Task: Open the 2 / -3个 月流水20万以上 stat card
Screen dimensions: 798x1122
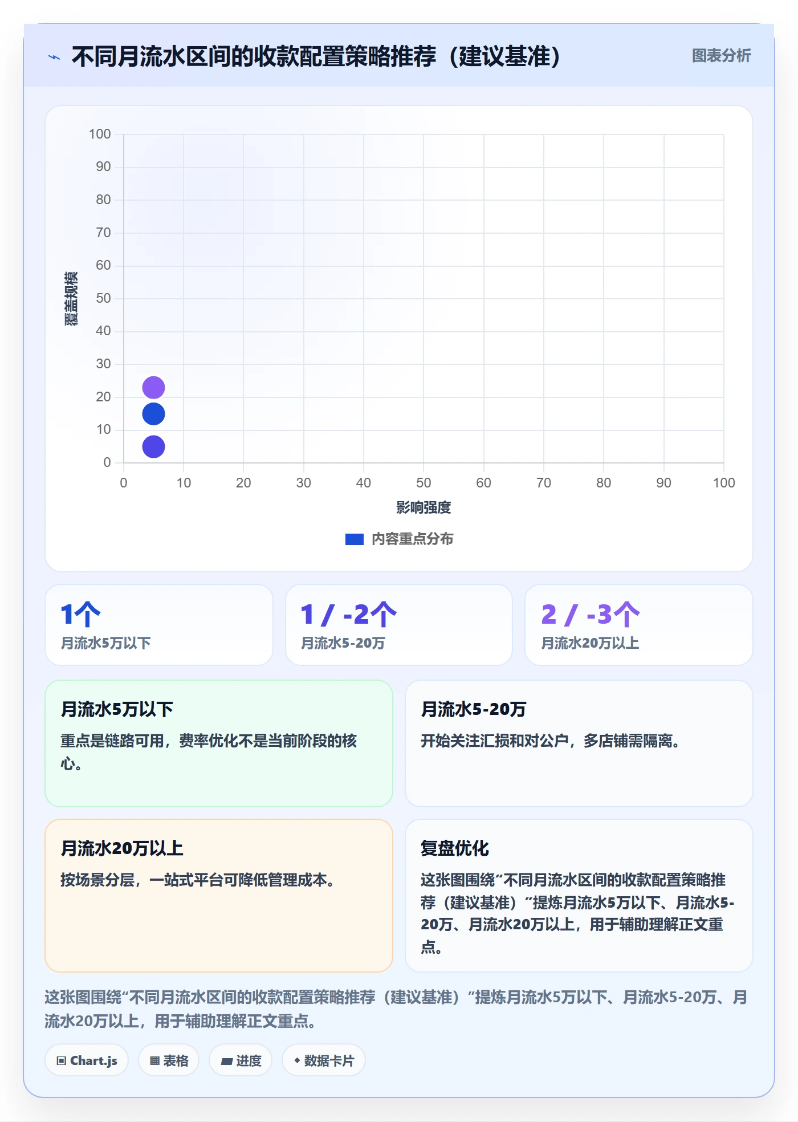Action: (x=638, y=625)
